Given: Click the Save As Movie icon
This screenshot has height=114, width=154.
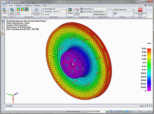Looking at the screenshot, I should tap(86, 9).
